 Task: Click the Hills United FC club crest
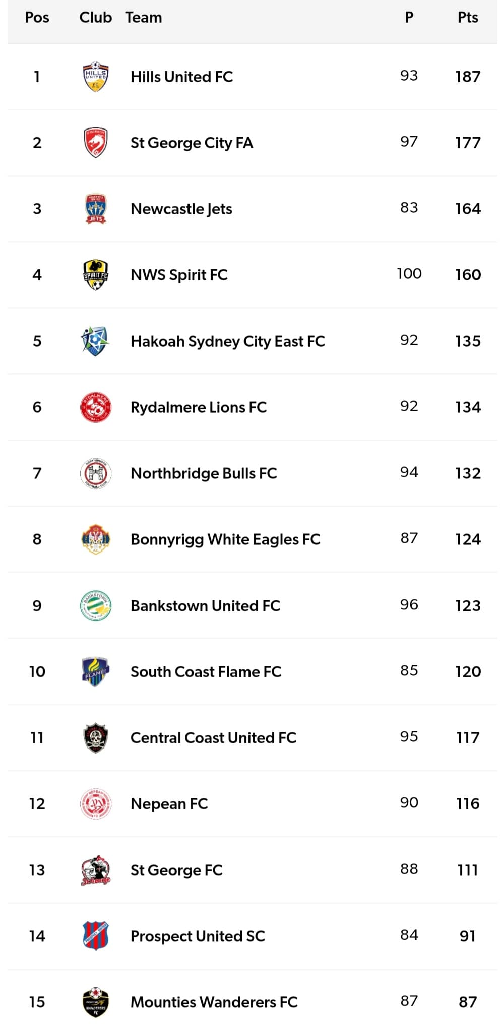click(95, 77)
